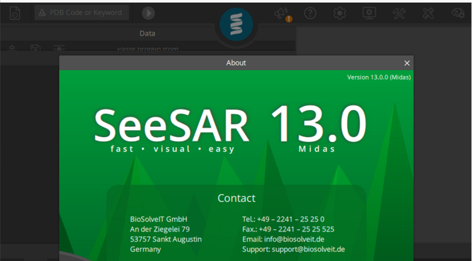Click the PDB Code or Keyword field
Viewport: 472px width, 261px height.
tap(82, 13)
